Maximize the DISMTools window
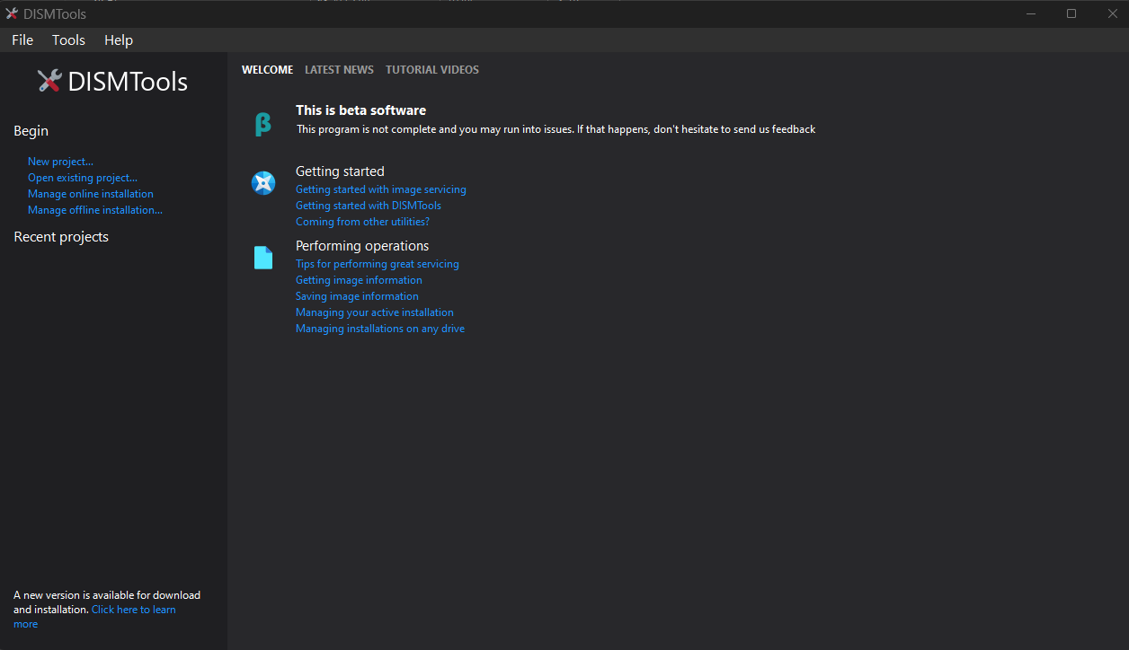1129x650 pixels. pos(1071,13)
